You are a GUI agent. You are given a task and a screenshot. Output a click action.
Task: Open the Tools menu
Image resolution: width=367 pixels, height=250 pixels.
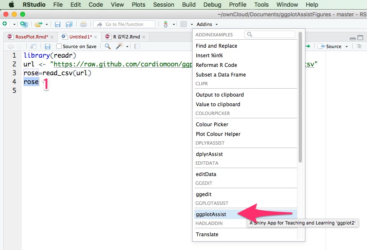[261, 5]
